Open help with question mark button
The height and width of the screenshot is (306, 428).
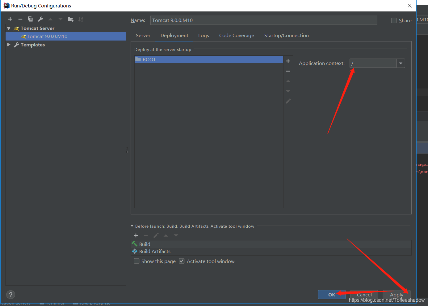10,295
